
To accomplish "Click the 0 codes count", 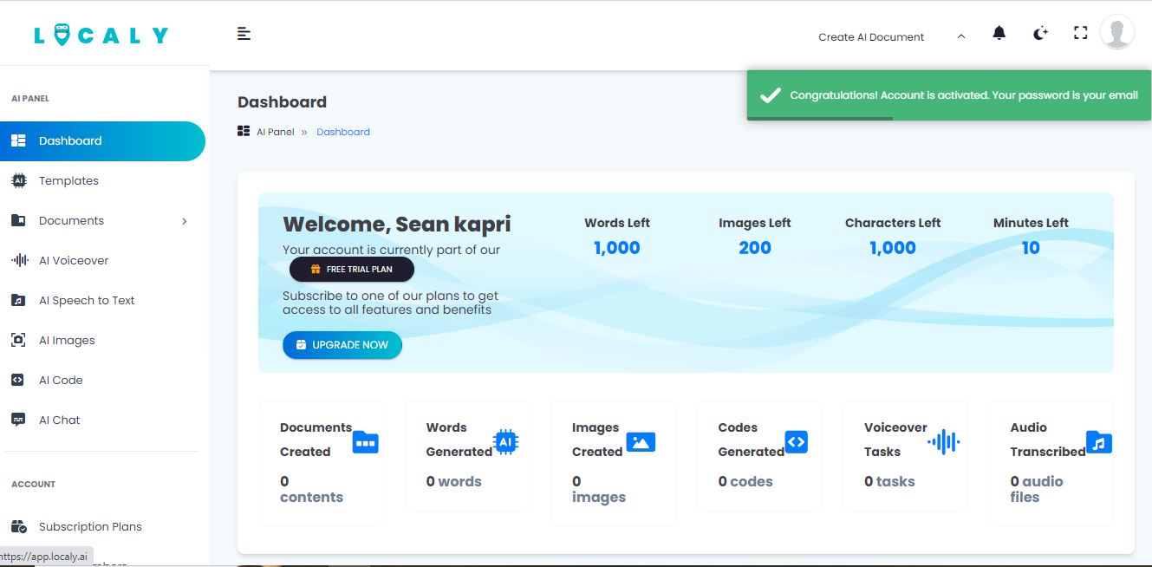I will (x=745, y=482).
